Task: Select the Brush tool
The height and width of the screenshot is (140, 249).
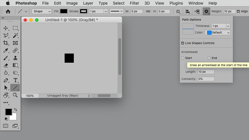Action: coord(6,58)
